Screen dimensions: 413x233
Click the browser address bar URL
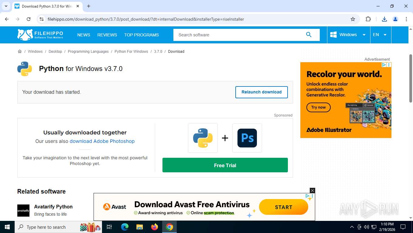(x=146, y=19)
